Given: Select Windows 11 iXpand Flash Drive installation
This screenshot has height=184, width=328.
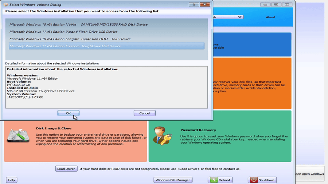Looking at the screenshot, I should (x=107, y=32).
